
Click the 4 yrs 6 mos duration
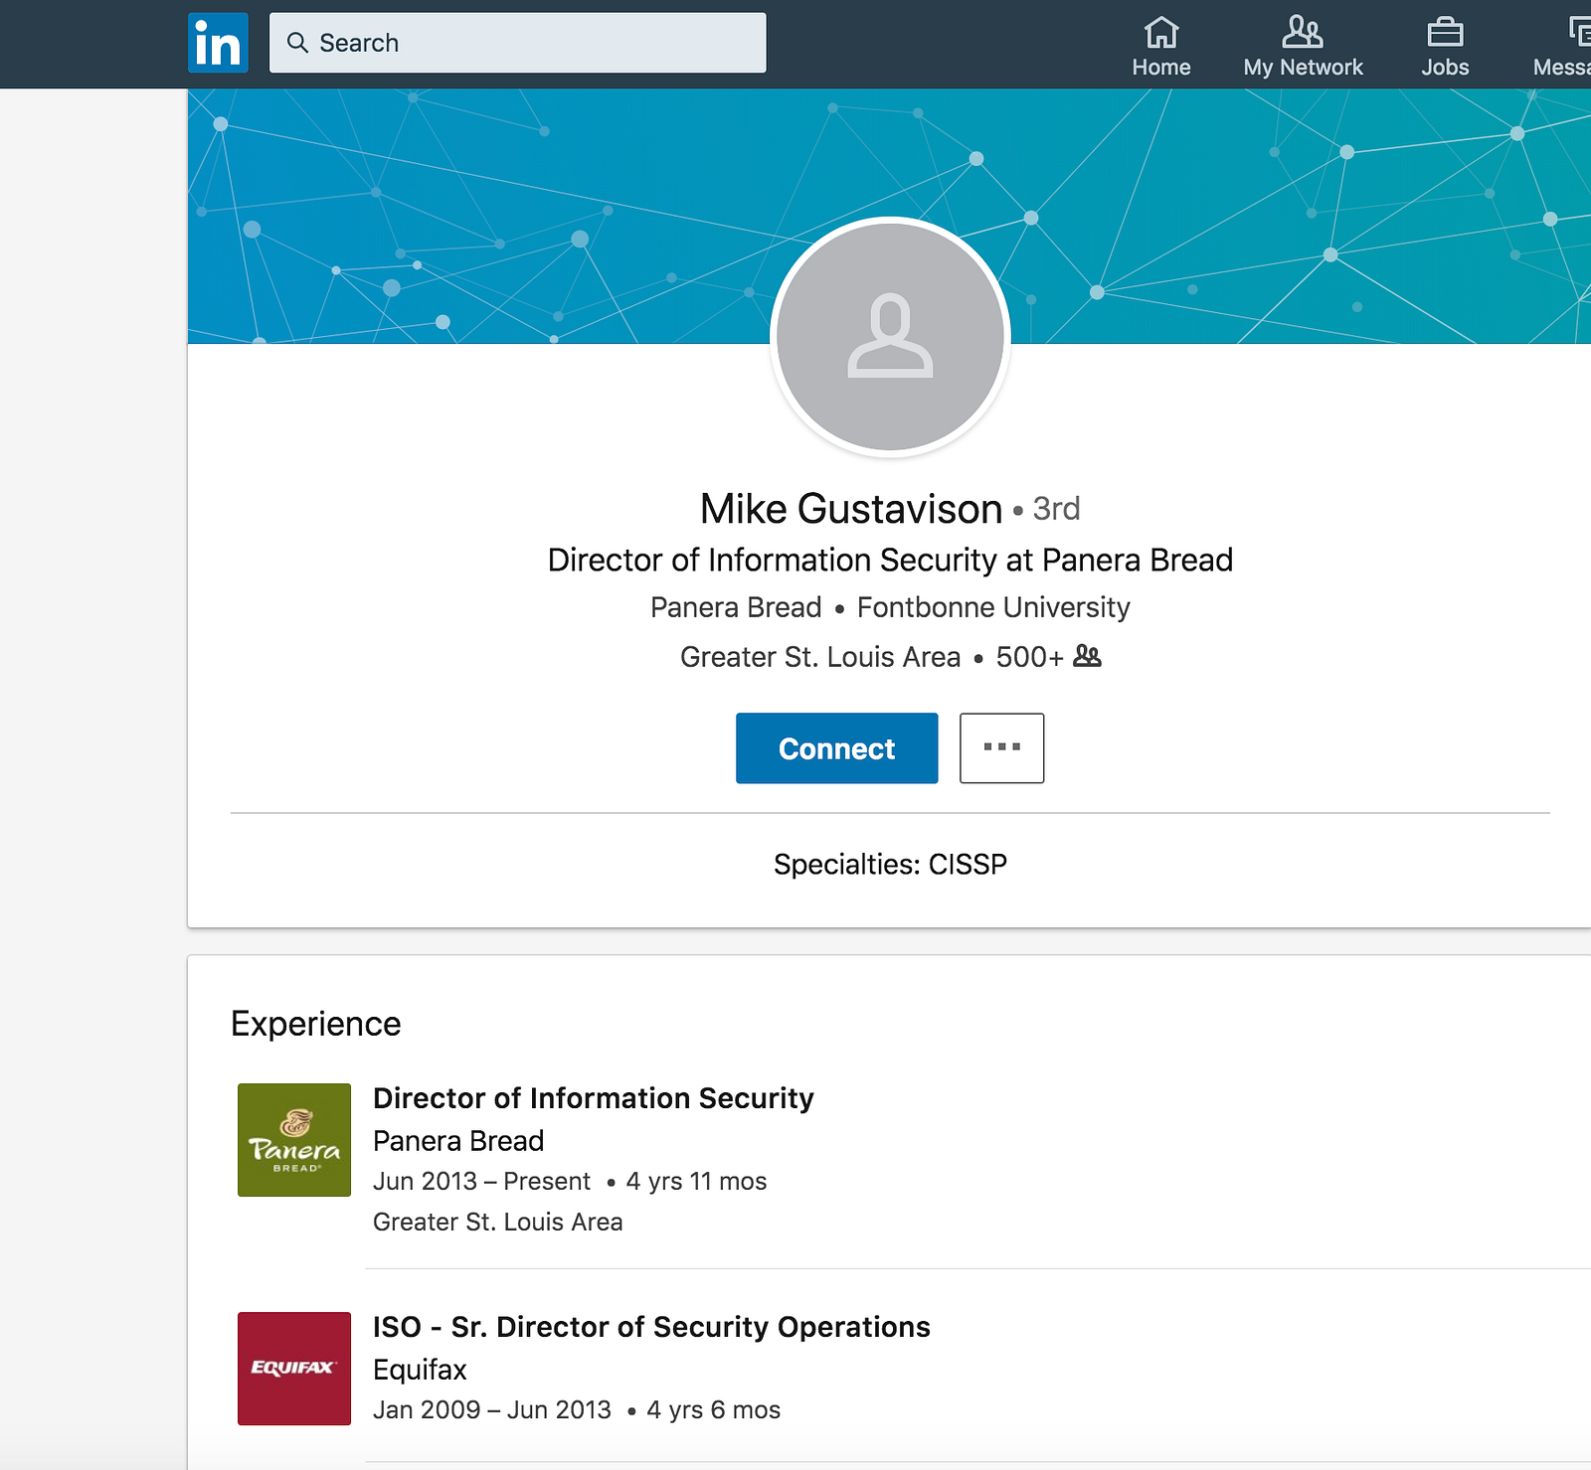tap(714, 1410)
